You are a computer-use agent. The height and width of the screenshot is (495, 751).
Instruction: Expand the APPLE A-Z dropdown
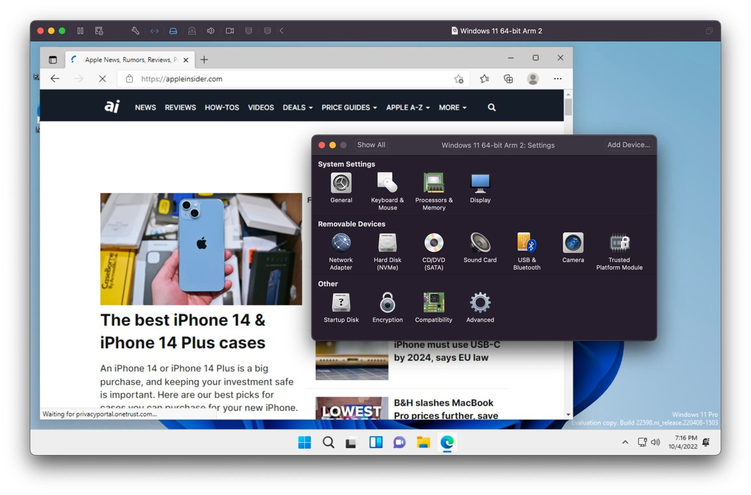coord(408,108)
